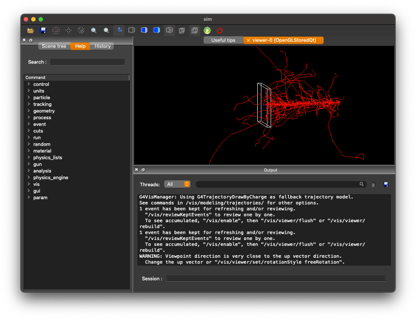Viewport: 416px width, 320px height.
Task: Save output log using blue disk icon
Action: tap(385, 184)
